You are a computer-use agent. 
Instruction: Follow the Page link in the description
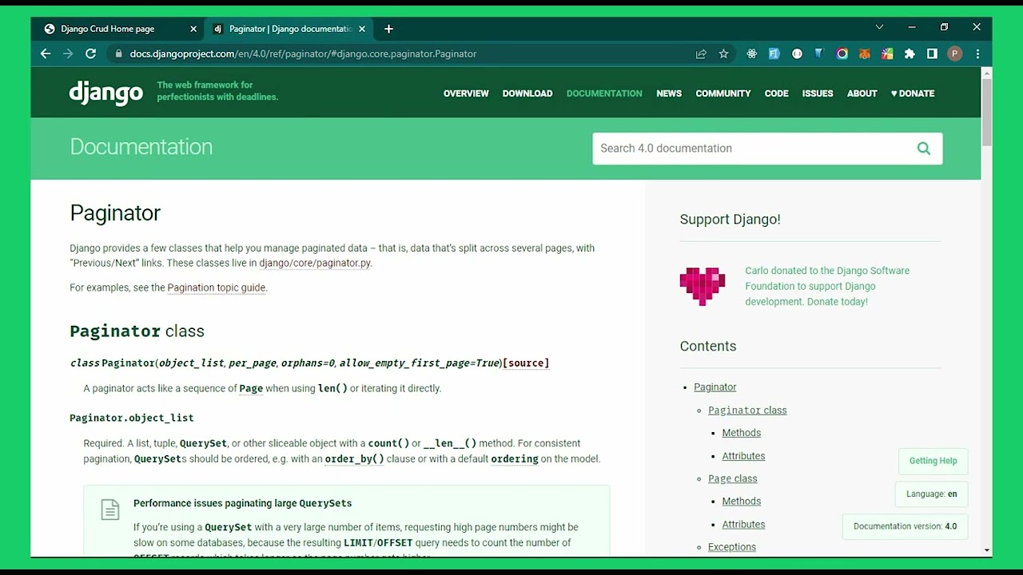tap(251, 388)
